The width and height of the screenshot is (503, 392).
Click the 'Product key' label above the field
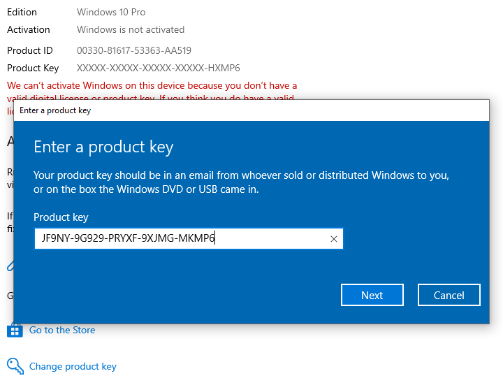coord(61,217)
